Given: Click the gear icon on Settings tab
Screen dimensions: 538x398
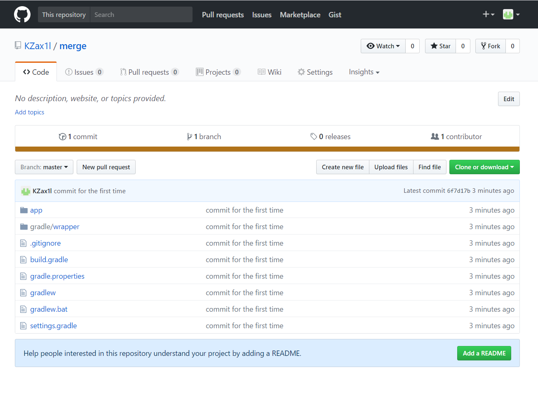Looking at the screenshot, I should [301, 72].
